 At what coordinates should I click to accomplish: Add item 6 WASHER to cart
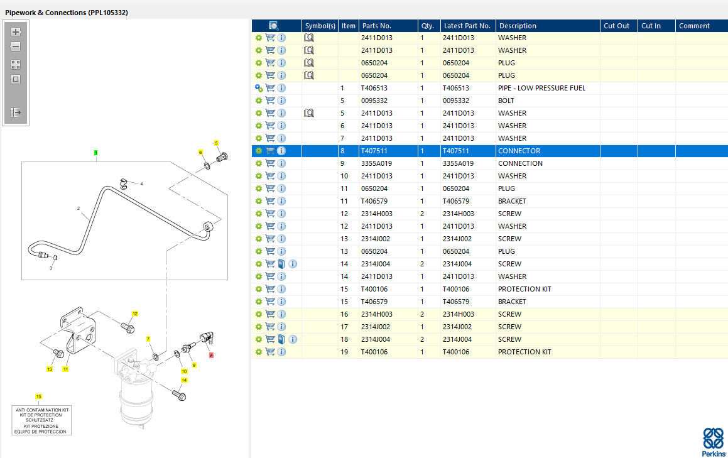coord(270,126)
